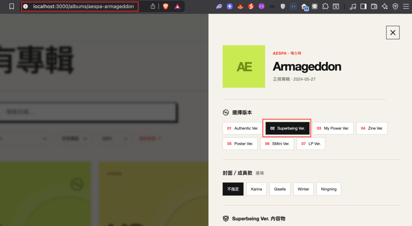Select 03 My Power Ver.
This screenshot has width=412, height=226.
point(333,128)
